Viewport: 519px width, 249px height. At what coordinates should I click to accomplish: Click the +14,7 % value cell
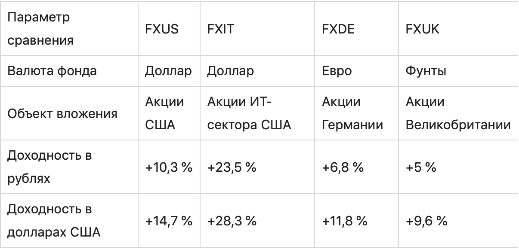click(x=168, y=222)
